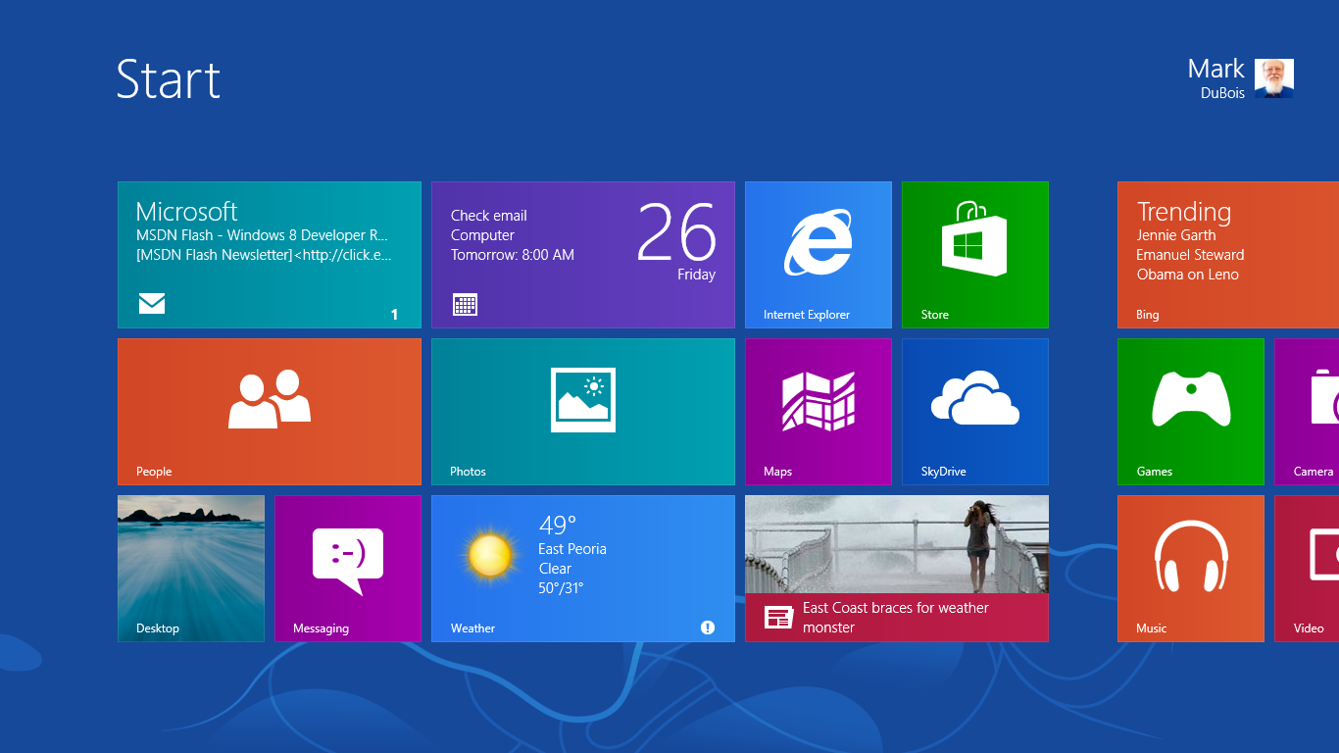1339x753 pixels.
Task: Open the Maps folded-map icon
Action: pos(818,401)
